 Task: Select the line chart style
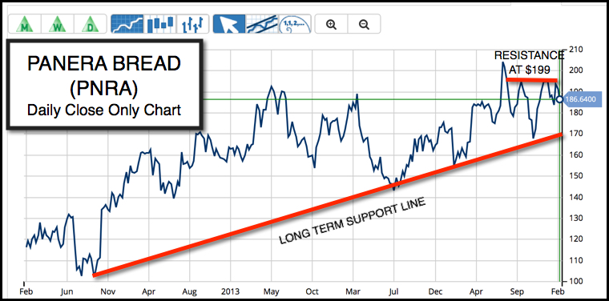127,24
